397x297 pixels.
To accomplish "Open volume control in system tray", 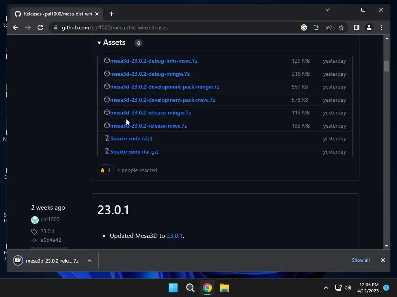I will (x=348, y=288).
